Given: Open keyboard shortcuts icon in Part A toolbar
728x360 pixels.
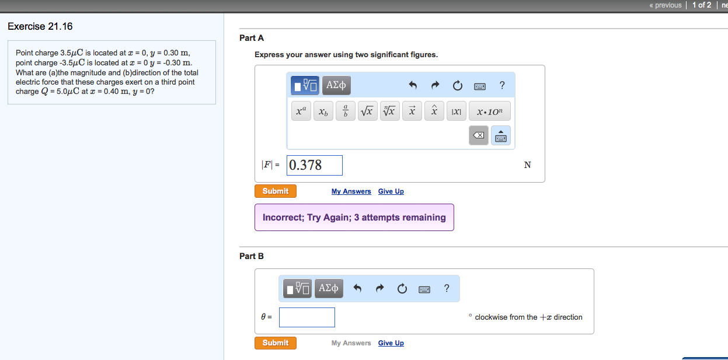Looking at the screenshot, I should pyautogui.click(x=479, y=86).
